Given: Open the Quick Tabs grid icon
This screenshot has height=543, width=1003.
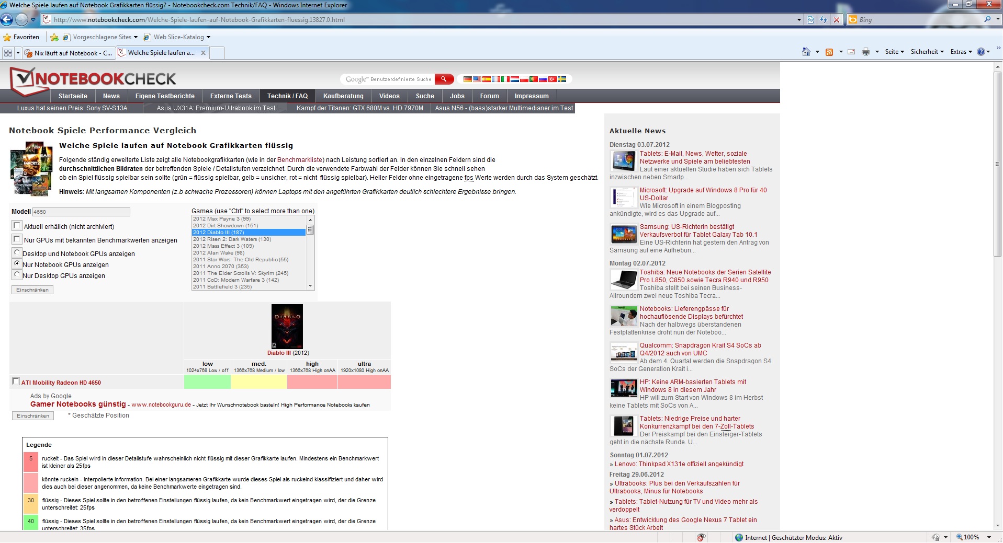Looking at the screenshot, I should click(x=8, y=53).
